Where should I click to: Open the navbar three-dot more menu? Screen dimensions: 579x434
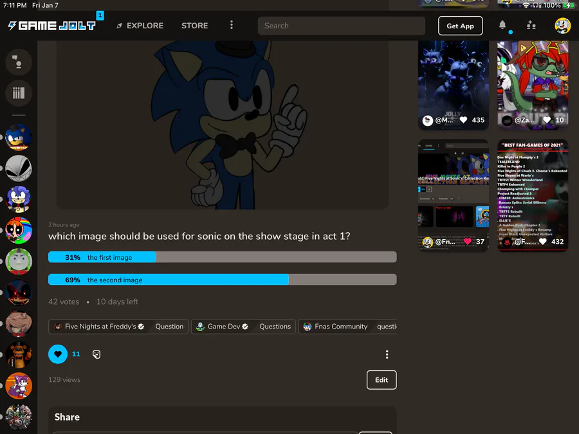tap(232, 24)
